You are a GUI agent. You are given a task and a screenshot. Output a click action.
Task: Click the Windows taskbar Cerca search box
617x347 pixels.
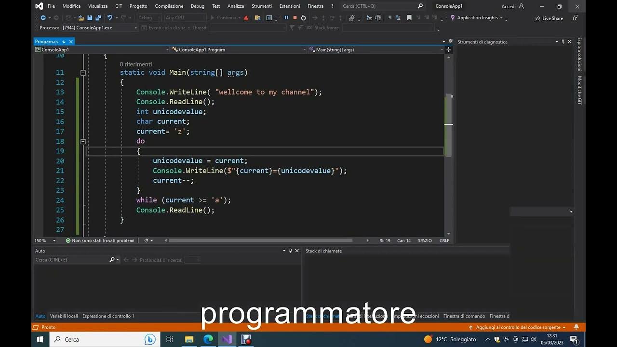105,339
